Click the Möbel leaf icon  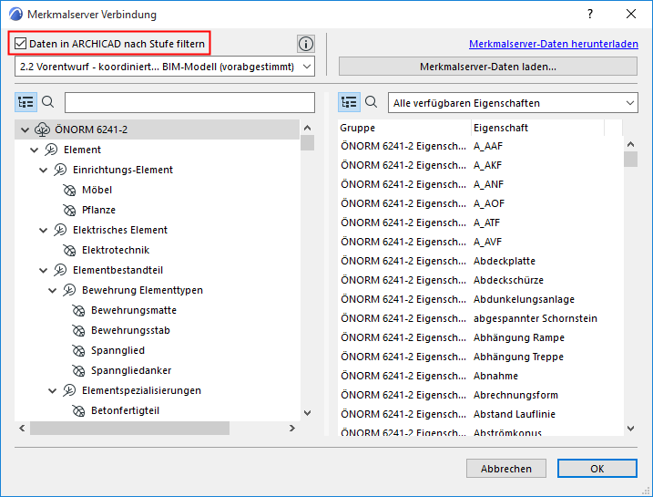pyautogui.click(x=69, y=190)
